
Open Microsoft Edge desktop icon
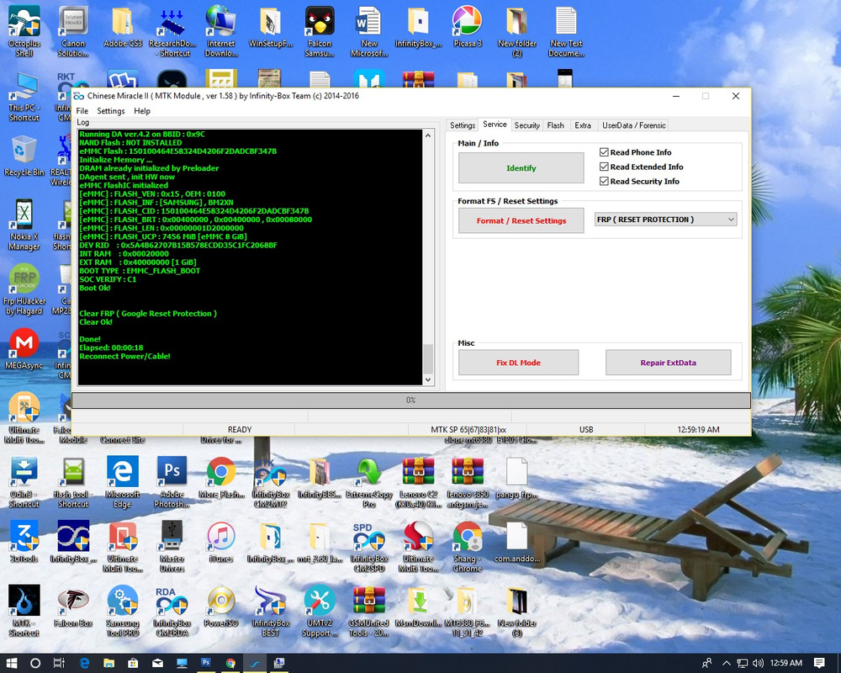pyautogui.click(x=122, y=482)
